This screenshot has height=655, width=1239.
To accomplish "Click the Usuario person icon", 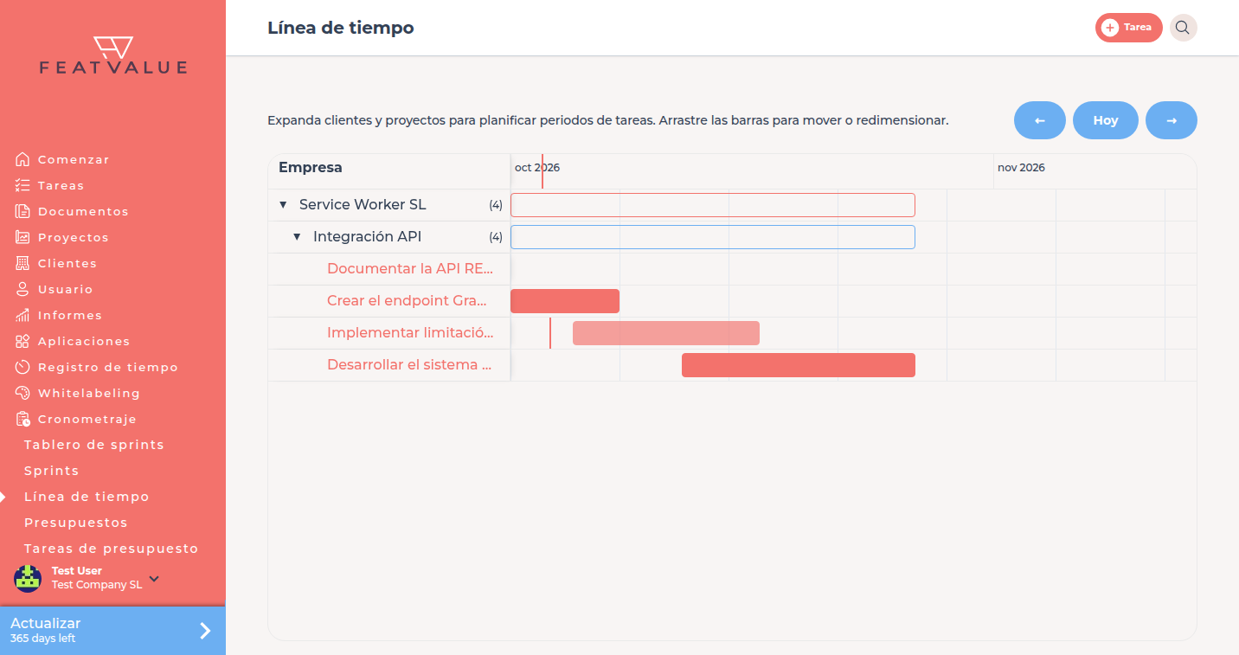I will 22,289.
